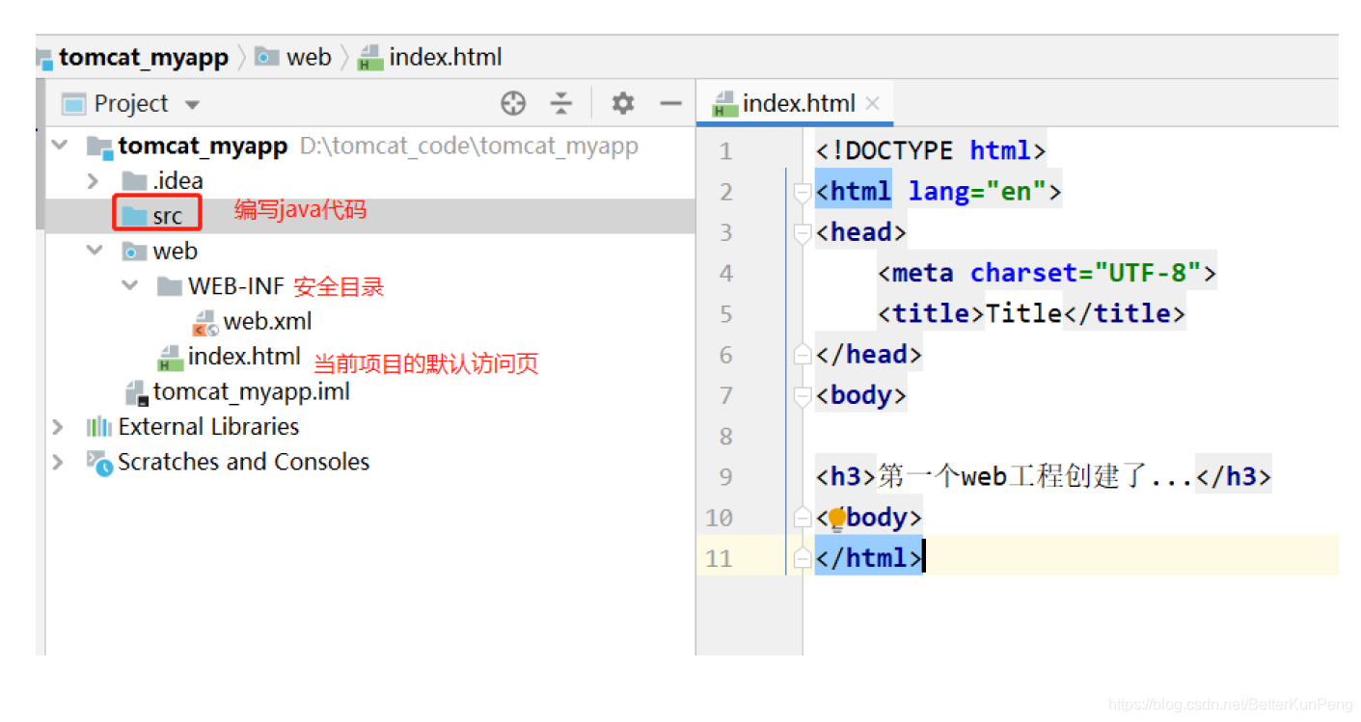Open the Project panel settings gear

pyautogui.click(x=623, y=103)
